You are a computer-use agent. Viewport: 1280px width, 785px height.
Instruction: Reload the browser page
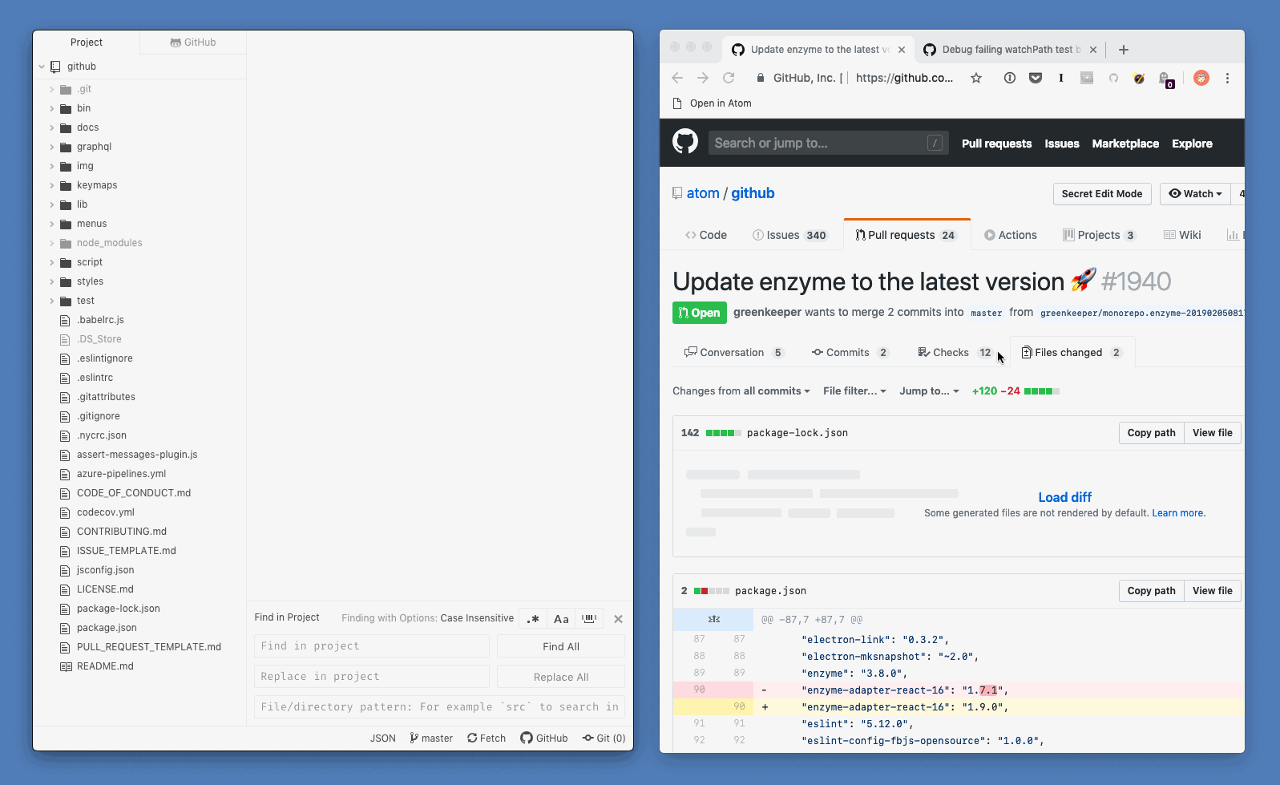[729, 78]
